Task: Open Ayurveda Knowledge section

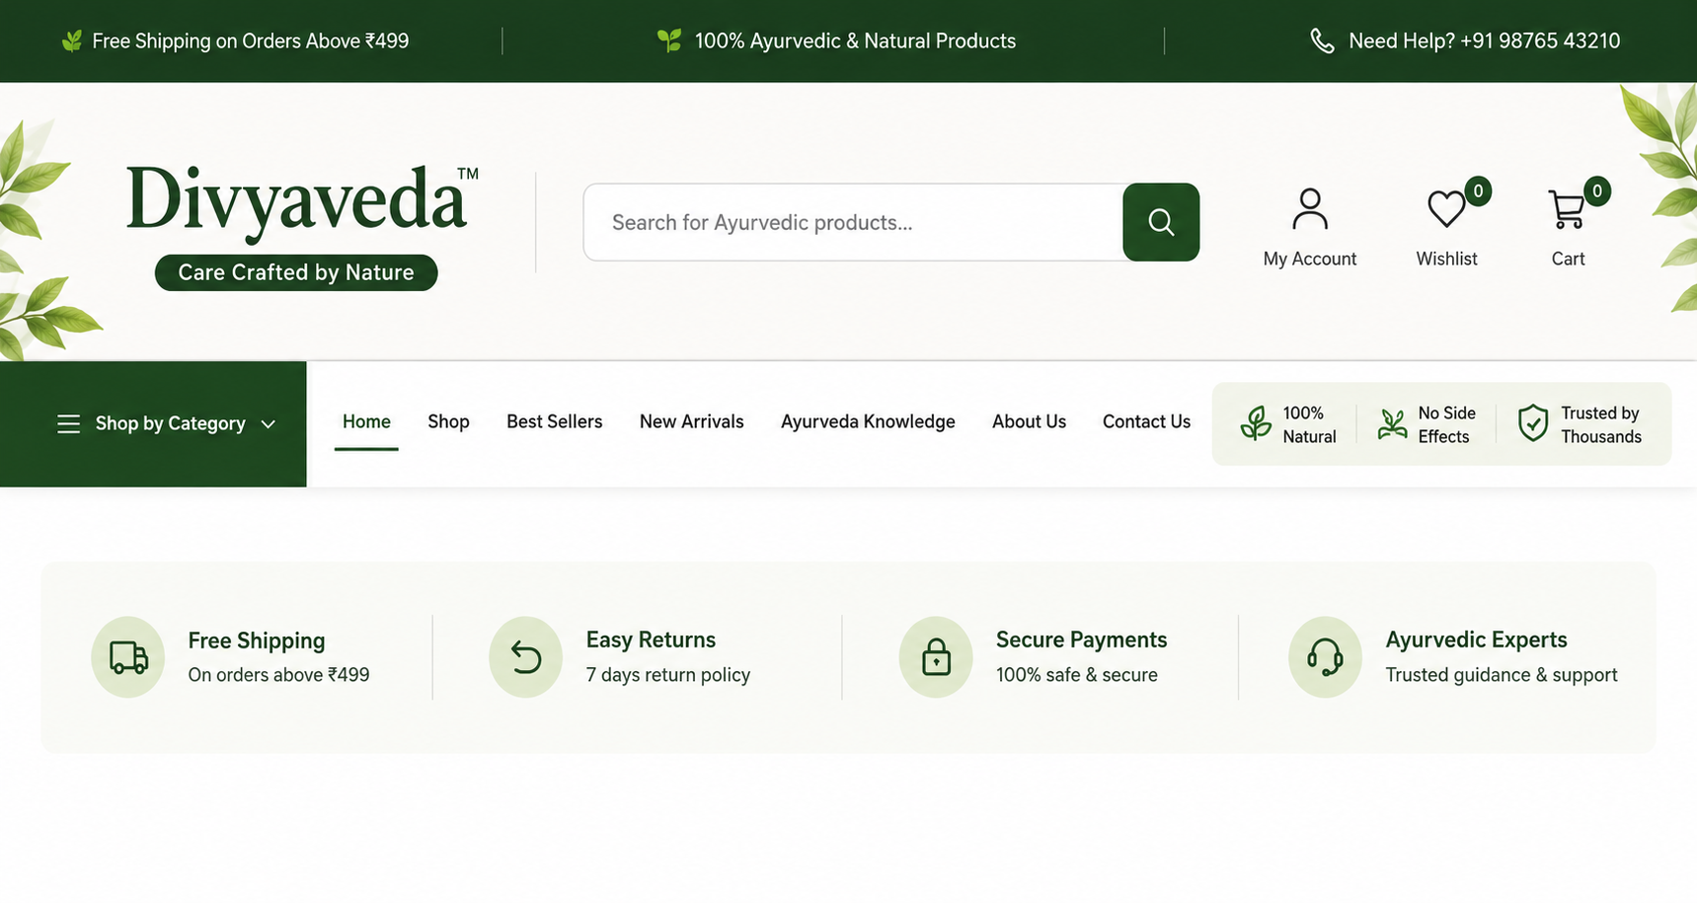Action: click(x=868, y=421)
